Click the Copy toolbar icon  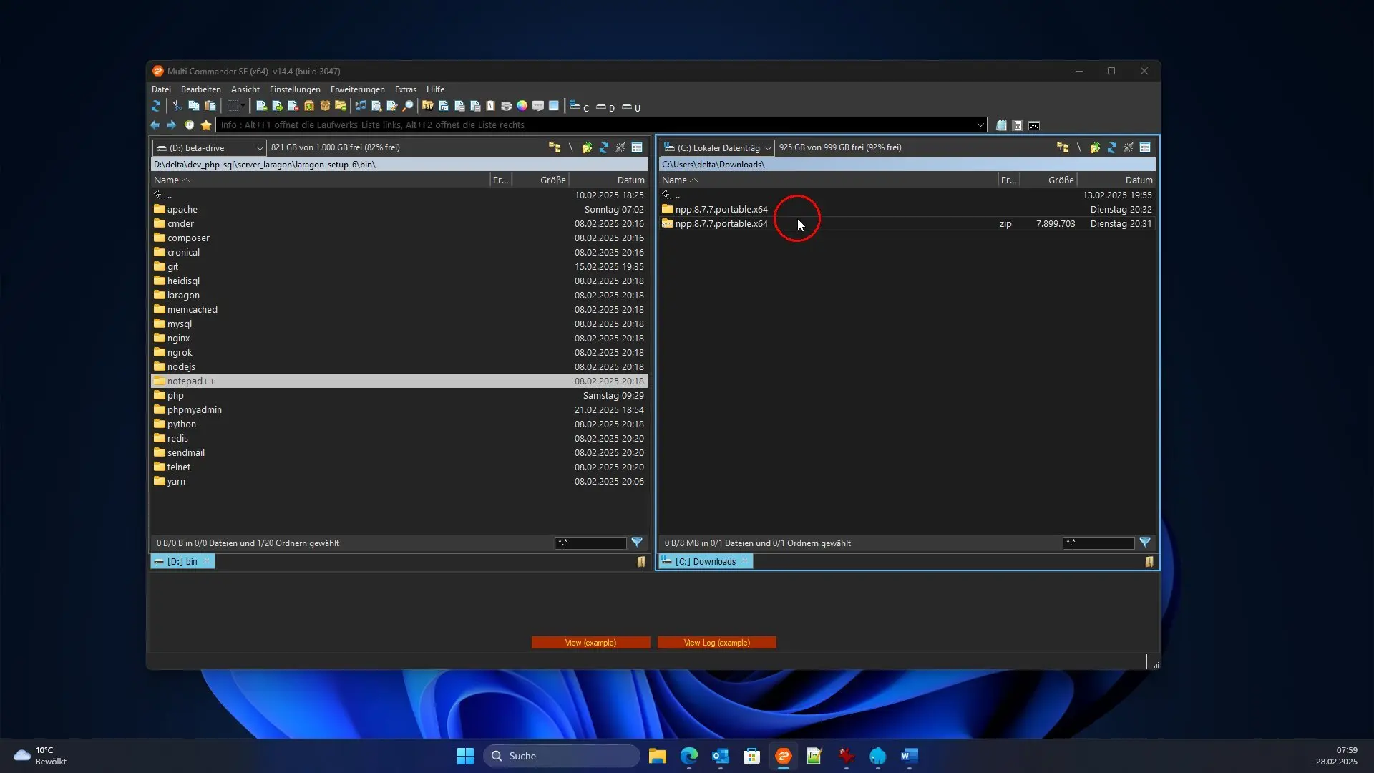pos(193,106)
